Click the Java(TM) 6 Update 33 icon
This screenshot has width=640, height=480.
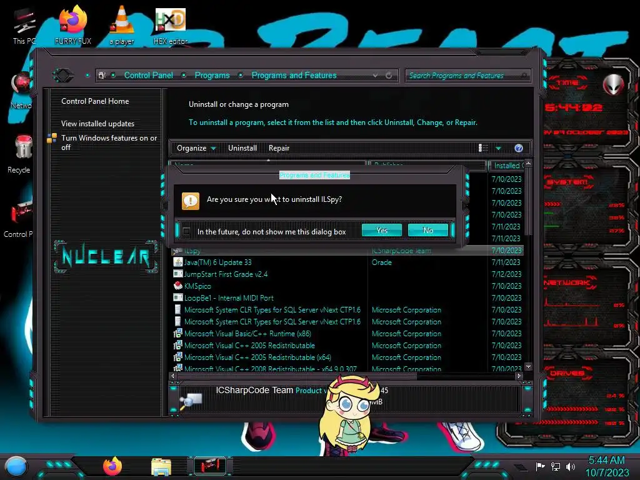pos(177,262)
